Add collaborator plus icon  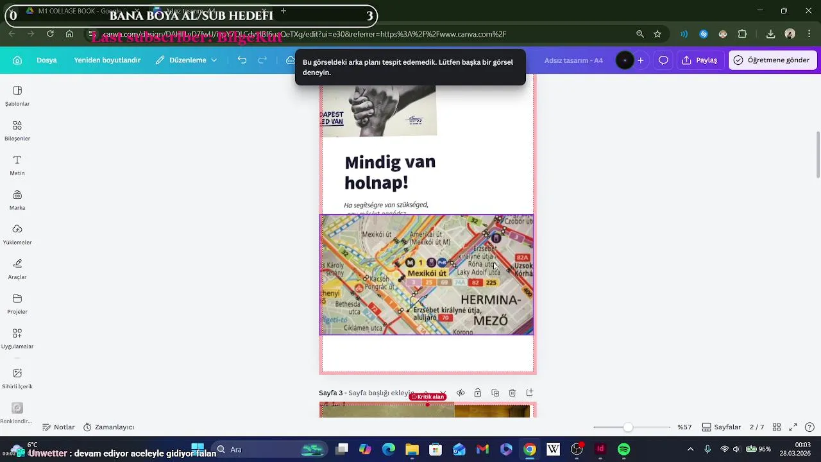click(x=640, y=60)
